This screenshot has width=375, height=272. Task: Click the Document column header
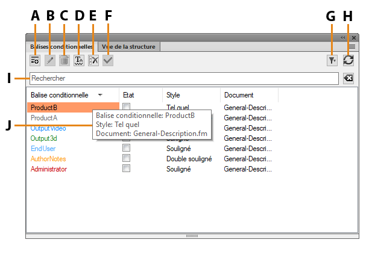point(239,95)
